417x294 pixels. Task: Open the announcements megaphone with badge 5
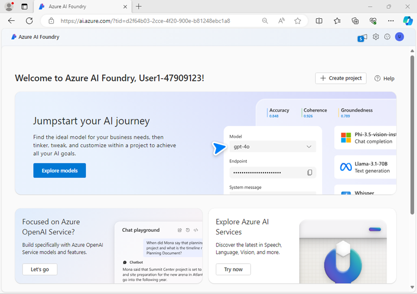click(x=362, y=37)
